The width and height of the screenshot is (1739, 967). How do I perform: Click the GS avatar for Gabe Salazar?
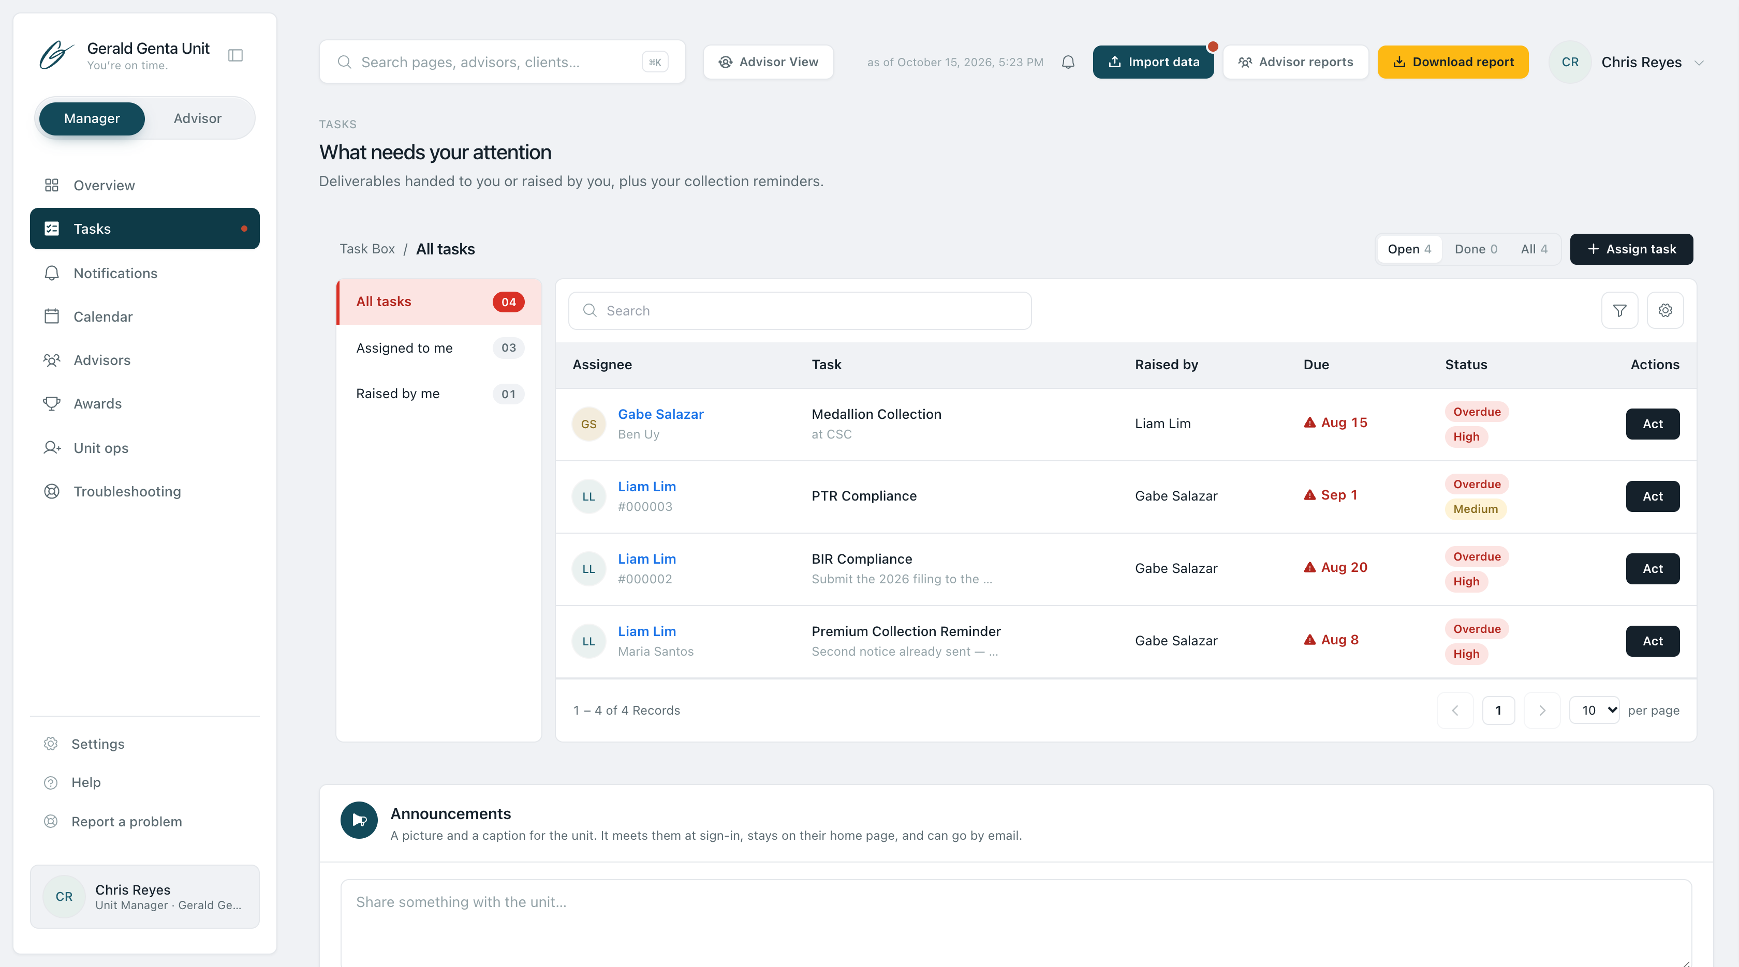tap(588, 424)
